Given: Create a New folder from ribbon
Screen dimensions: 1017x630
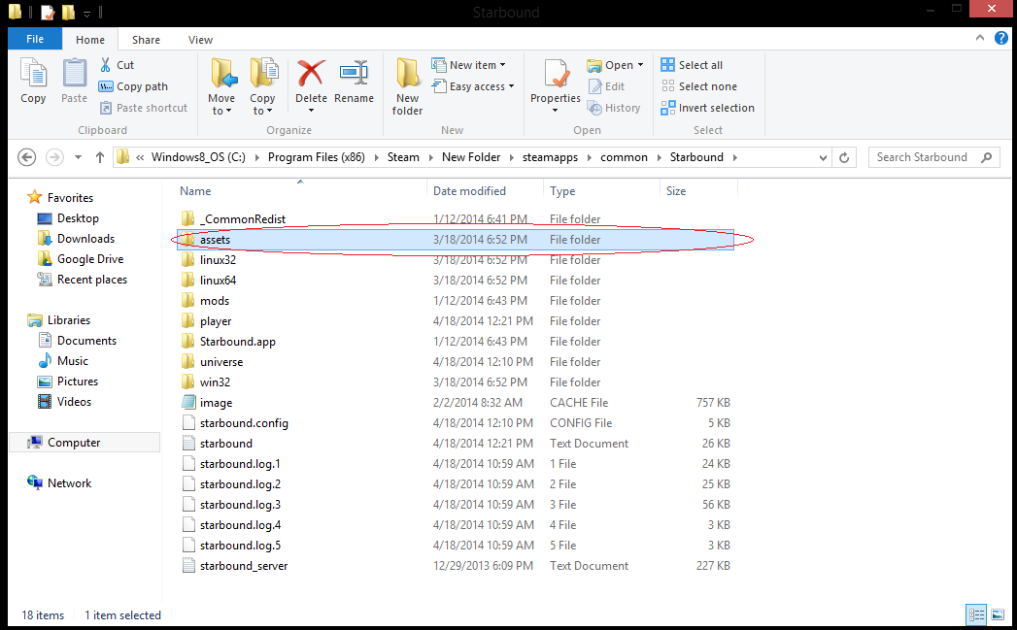Looking at the screenshot, I should coord(407,86).
